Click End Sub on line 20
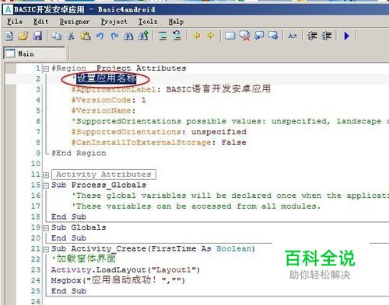Image resolution: width=389 pixels, height=305 pixels. [68, 238]
